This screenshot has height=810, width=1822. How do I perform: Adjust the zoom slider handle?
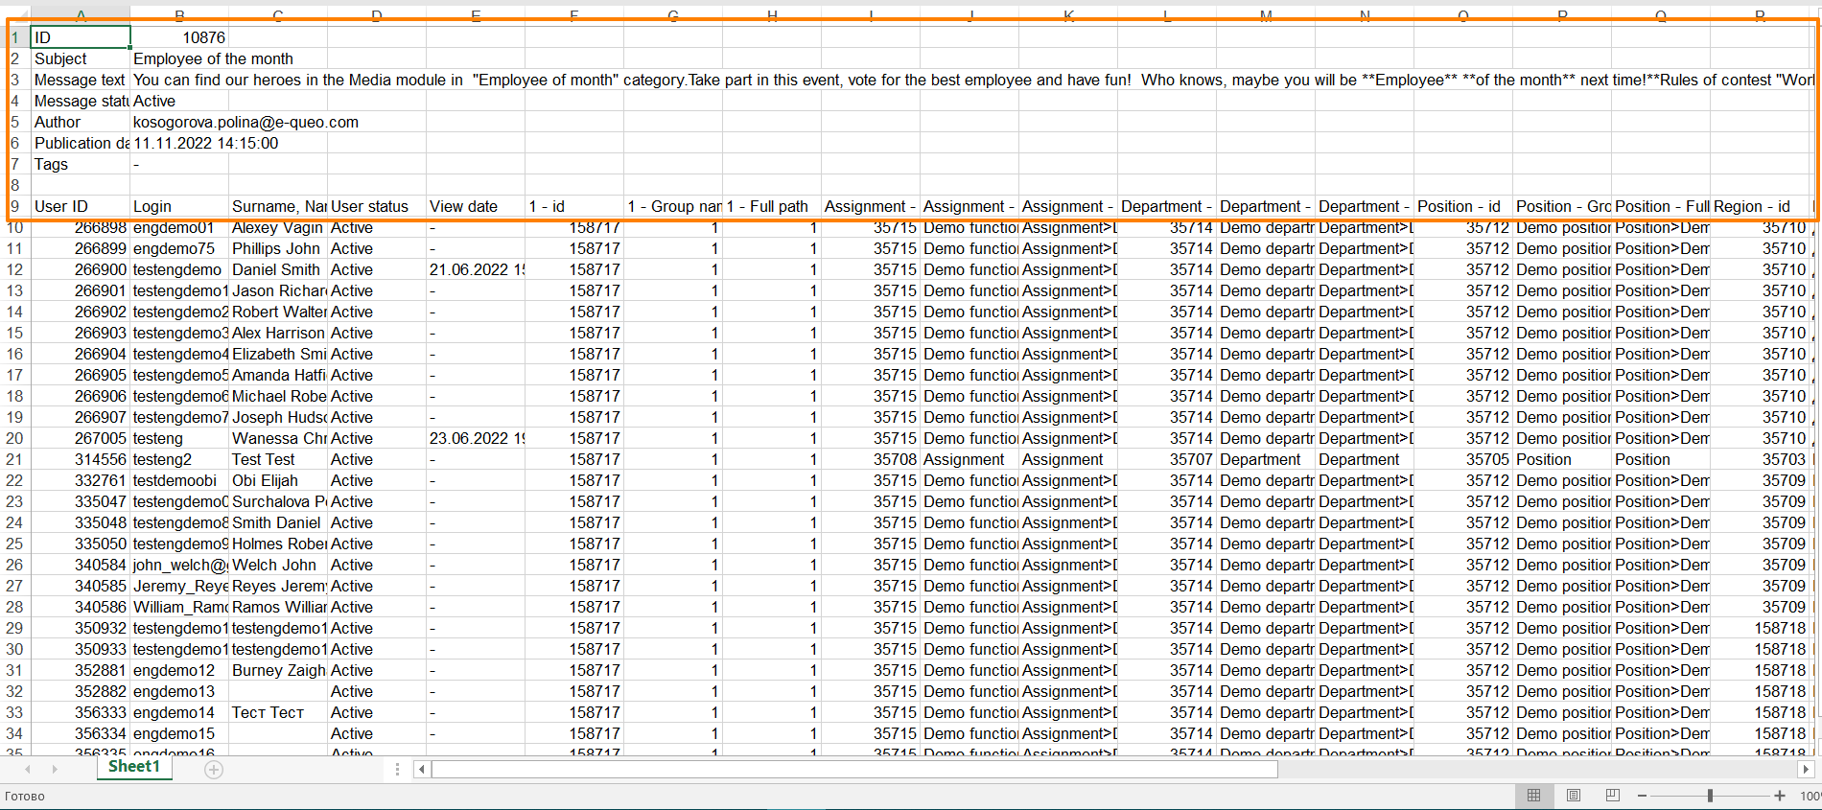click(1710, 796)
